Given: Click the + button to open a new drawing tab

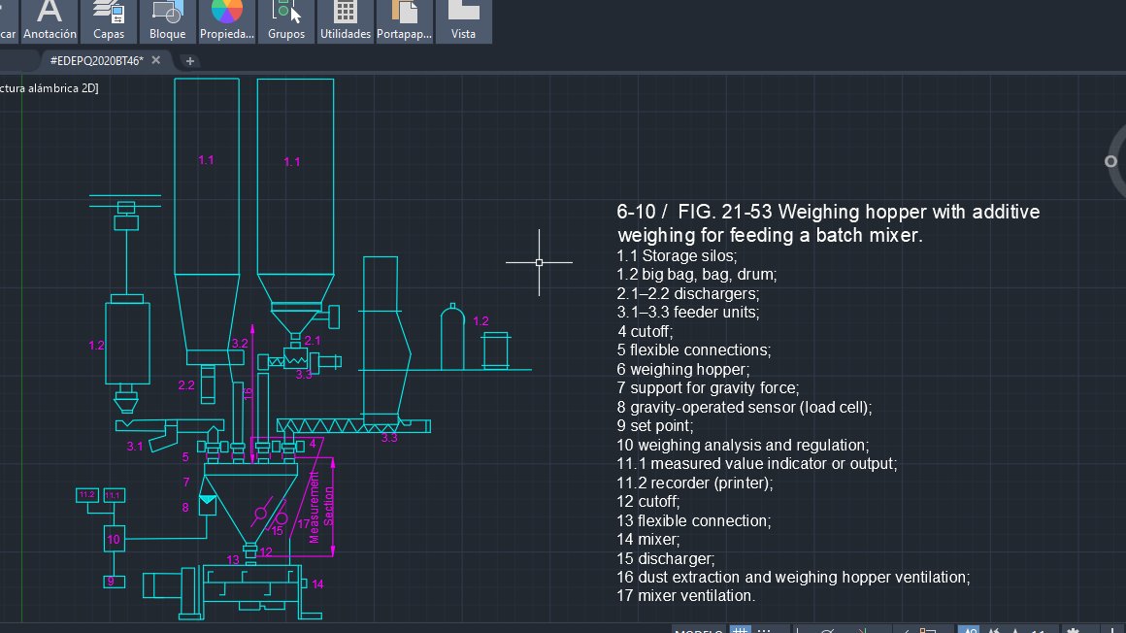Looking at the screenshot, I should click(x=189, y=60).
